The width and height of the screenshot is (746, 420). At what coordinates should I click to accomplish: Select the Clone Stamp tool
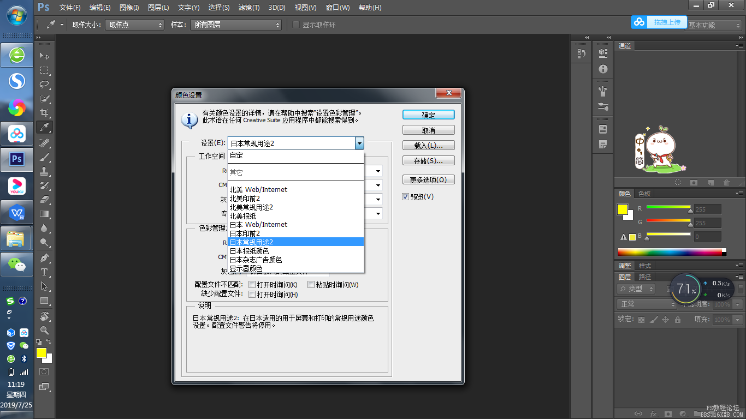44,171
